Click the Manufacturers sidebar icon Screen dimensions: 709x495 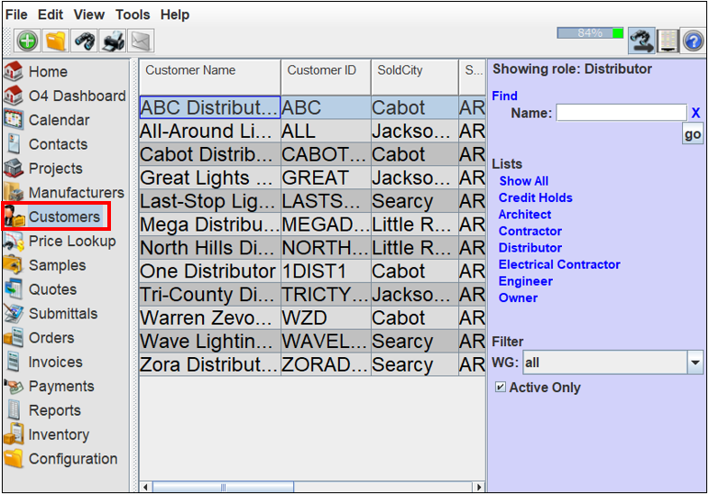(x=14, y=192)
